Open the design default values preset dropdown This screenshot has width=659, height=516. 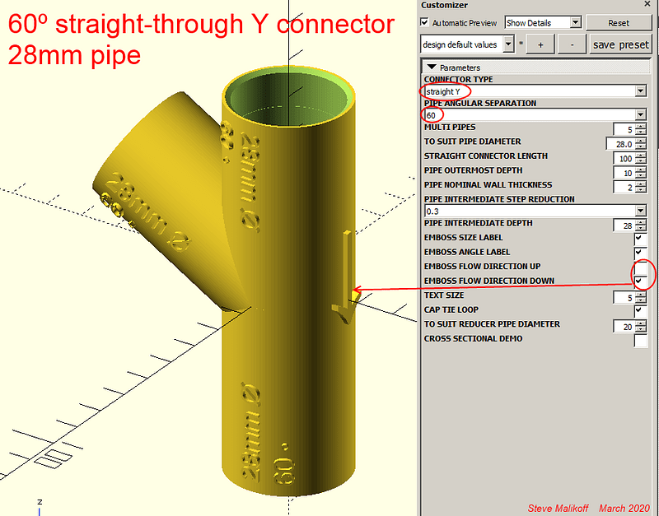[x=467, y=44]
